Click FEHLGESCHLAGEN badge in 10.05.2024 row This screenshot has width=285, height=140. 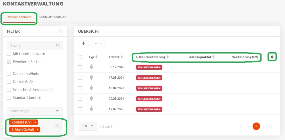click(x=149, y=99)
